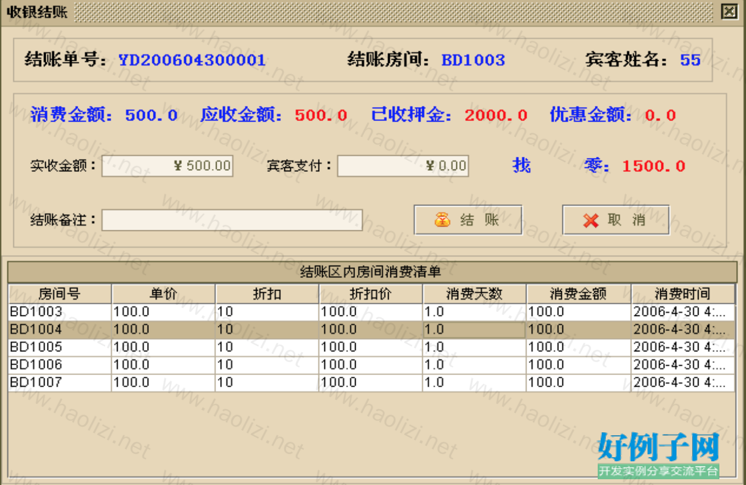Sort by 房间号 column header

(59, 294)
